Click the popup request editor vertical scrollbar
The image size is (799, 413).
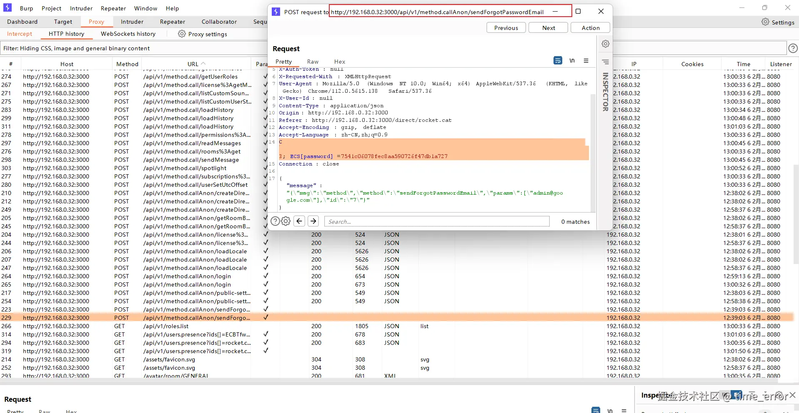click(x=593, y=153)
